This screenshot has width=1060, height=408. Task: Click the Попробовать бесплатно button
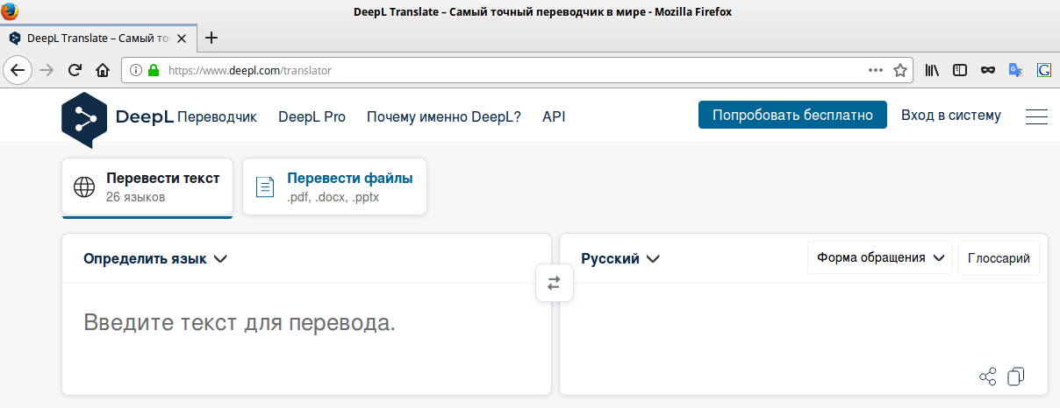tap(792, 116)
